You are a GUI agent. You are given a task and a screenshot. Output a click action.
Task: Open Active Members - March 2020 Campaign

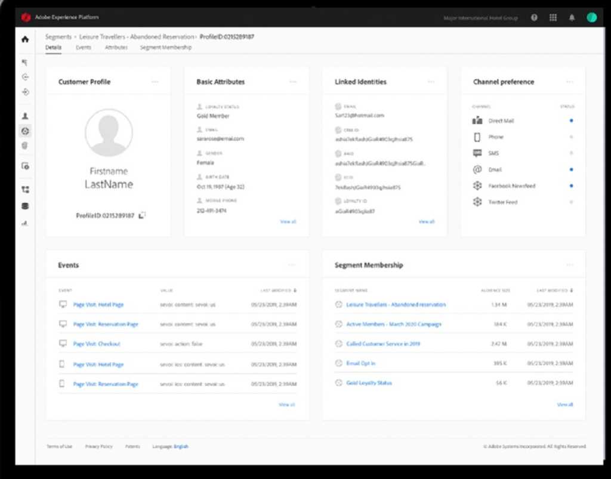(x=394, y=324)
